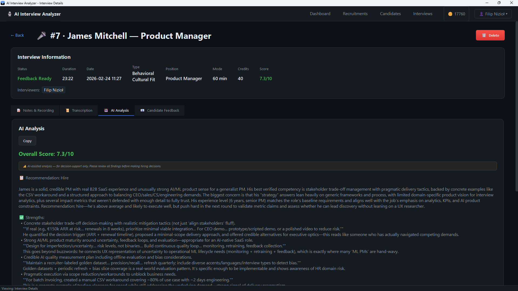Click the microphone icon beside the interview title

point(42,36)
